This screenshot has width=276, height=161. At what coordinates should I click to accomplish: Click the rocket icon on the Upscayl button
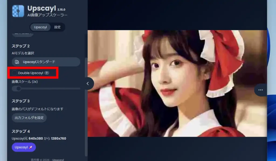[30, 147]
